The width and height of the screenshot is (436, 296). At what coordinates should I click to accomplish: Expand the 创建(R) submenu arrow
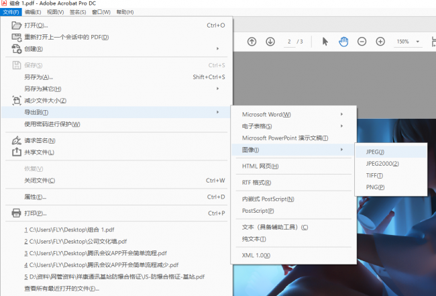pos(218,49)
